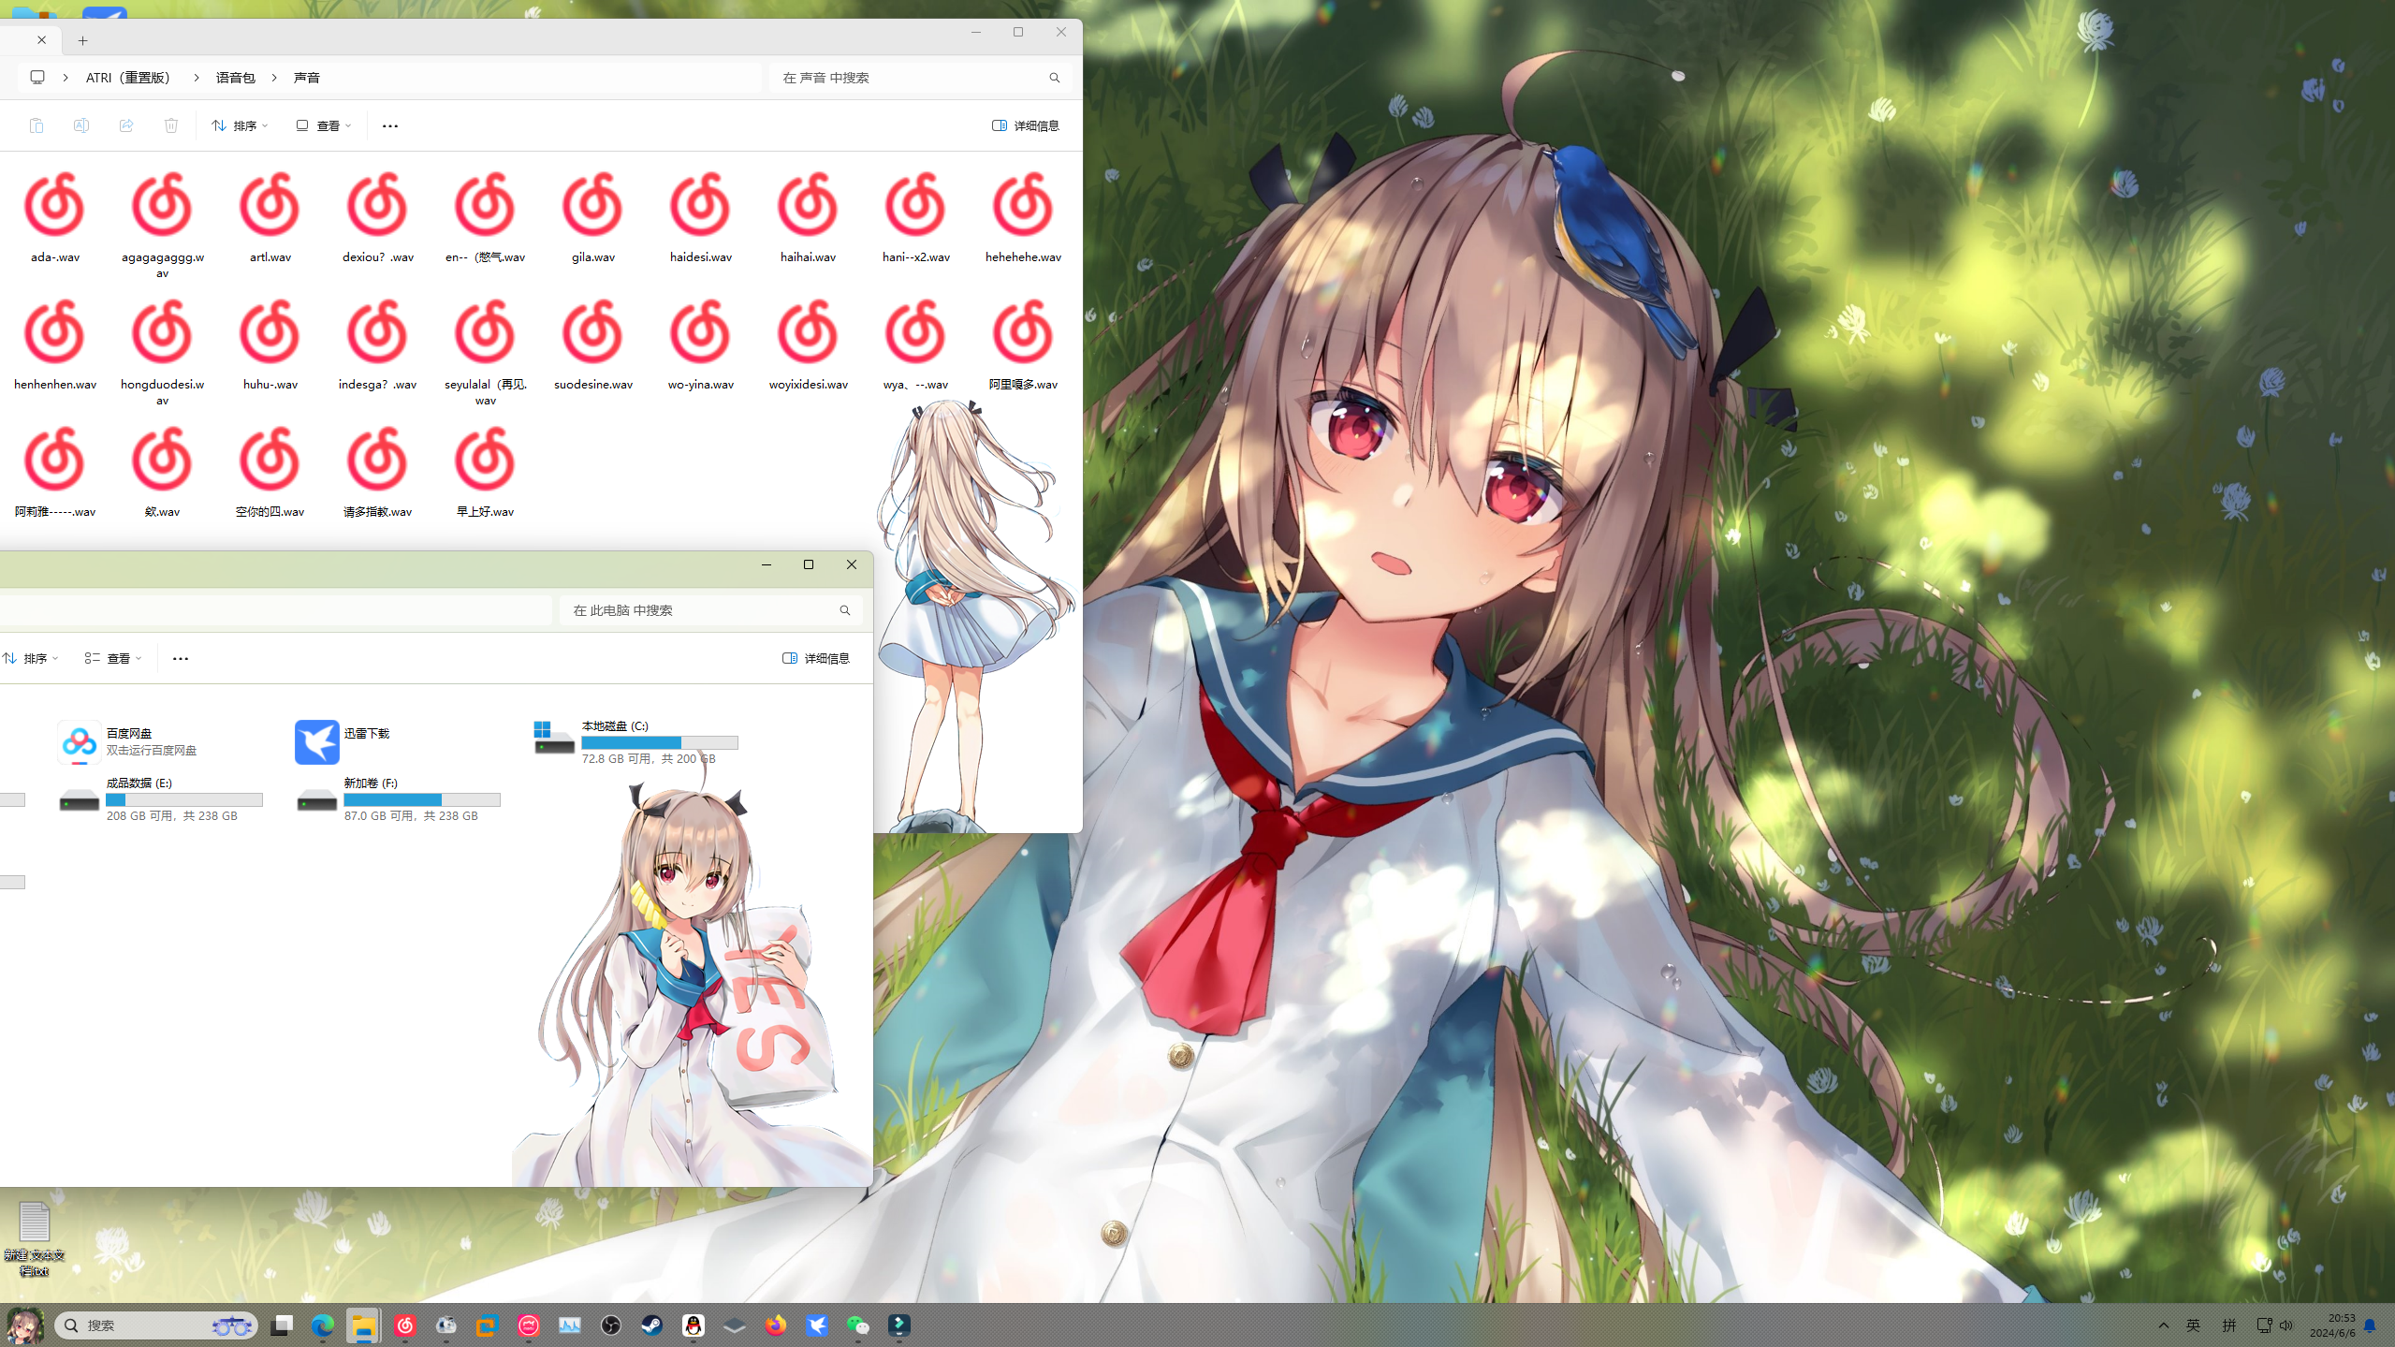Viewport: 2395px width, 1347px height.
Task: Open the 查看 dropdown in sound folder
Action: point(324,125)
